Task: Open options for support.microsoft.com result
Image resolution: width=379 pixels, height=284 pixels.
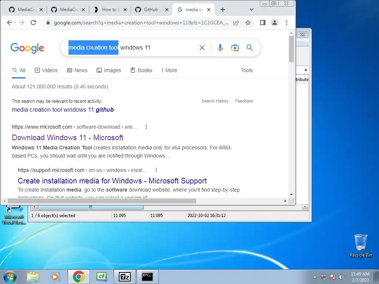Action: (x=156, y=170)
